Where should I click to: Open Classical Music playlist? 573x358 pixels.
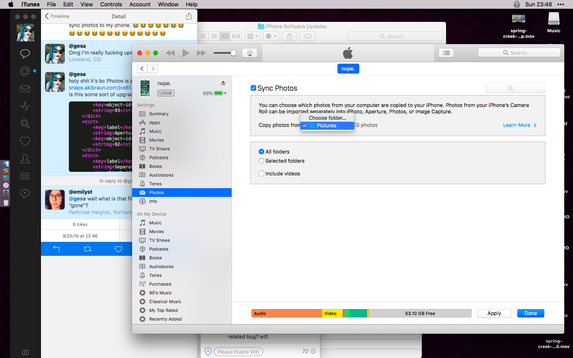click(x=165, y=302)
